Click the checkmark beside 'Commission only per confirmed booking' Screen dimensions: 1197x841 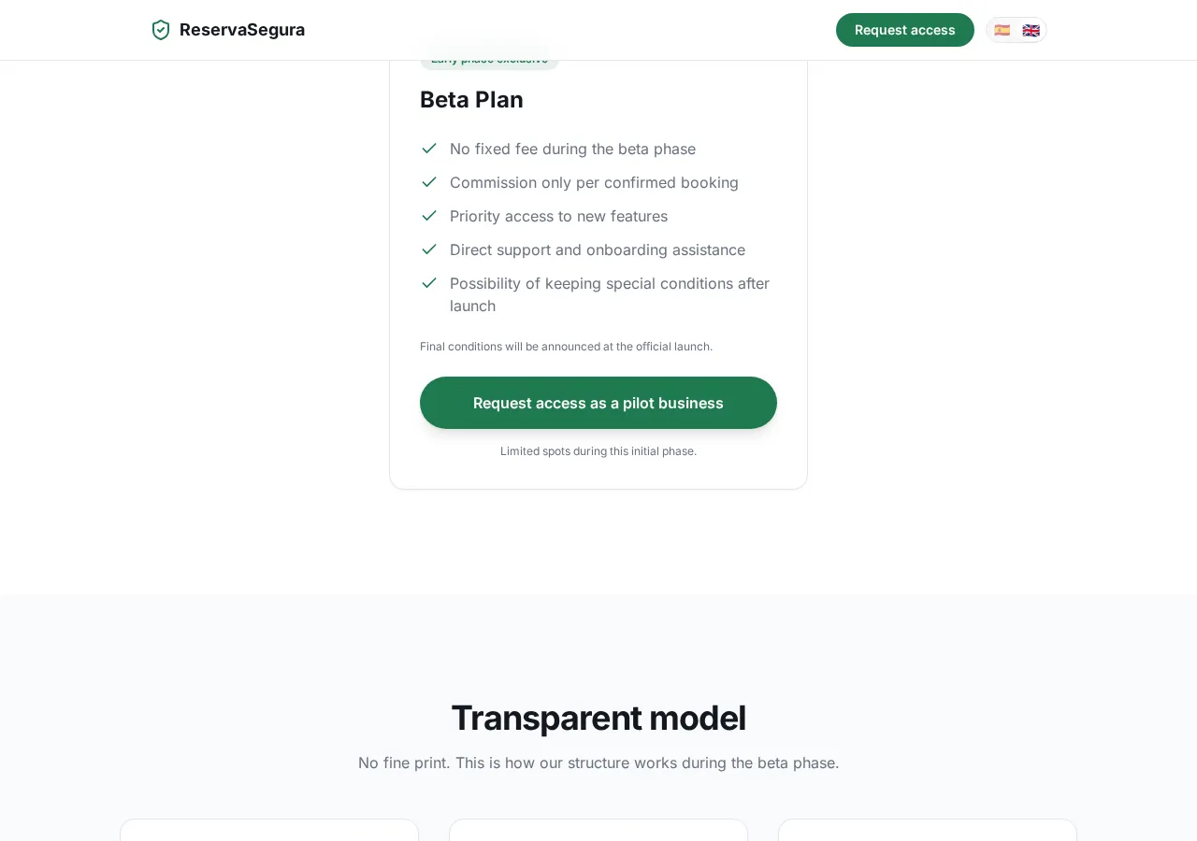click(429, 182)
